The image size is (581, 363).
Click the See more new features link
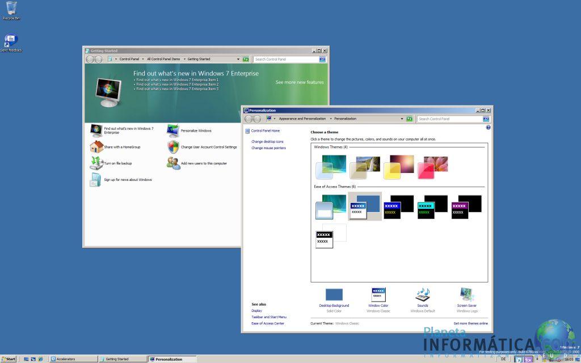pyautogui.click(x=300, y=82)
